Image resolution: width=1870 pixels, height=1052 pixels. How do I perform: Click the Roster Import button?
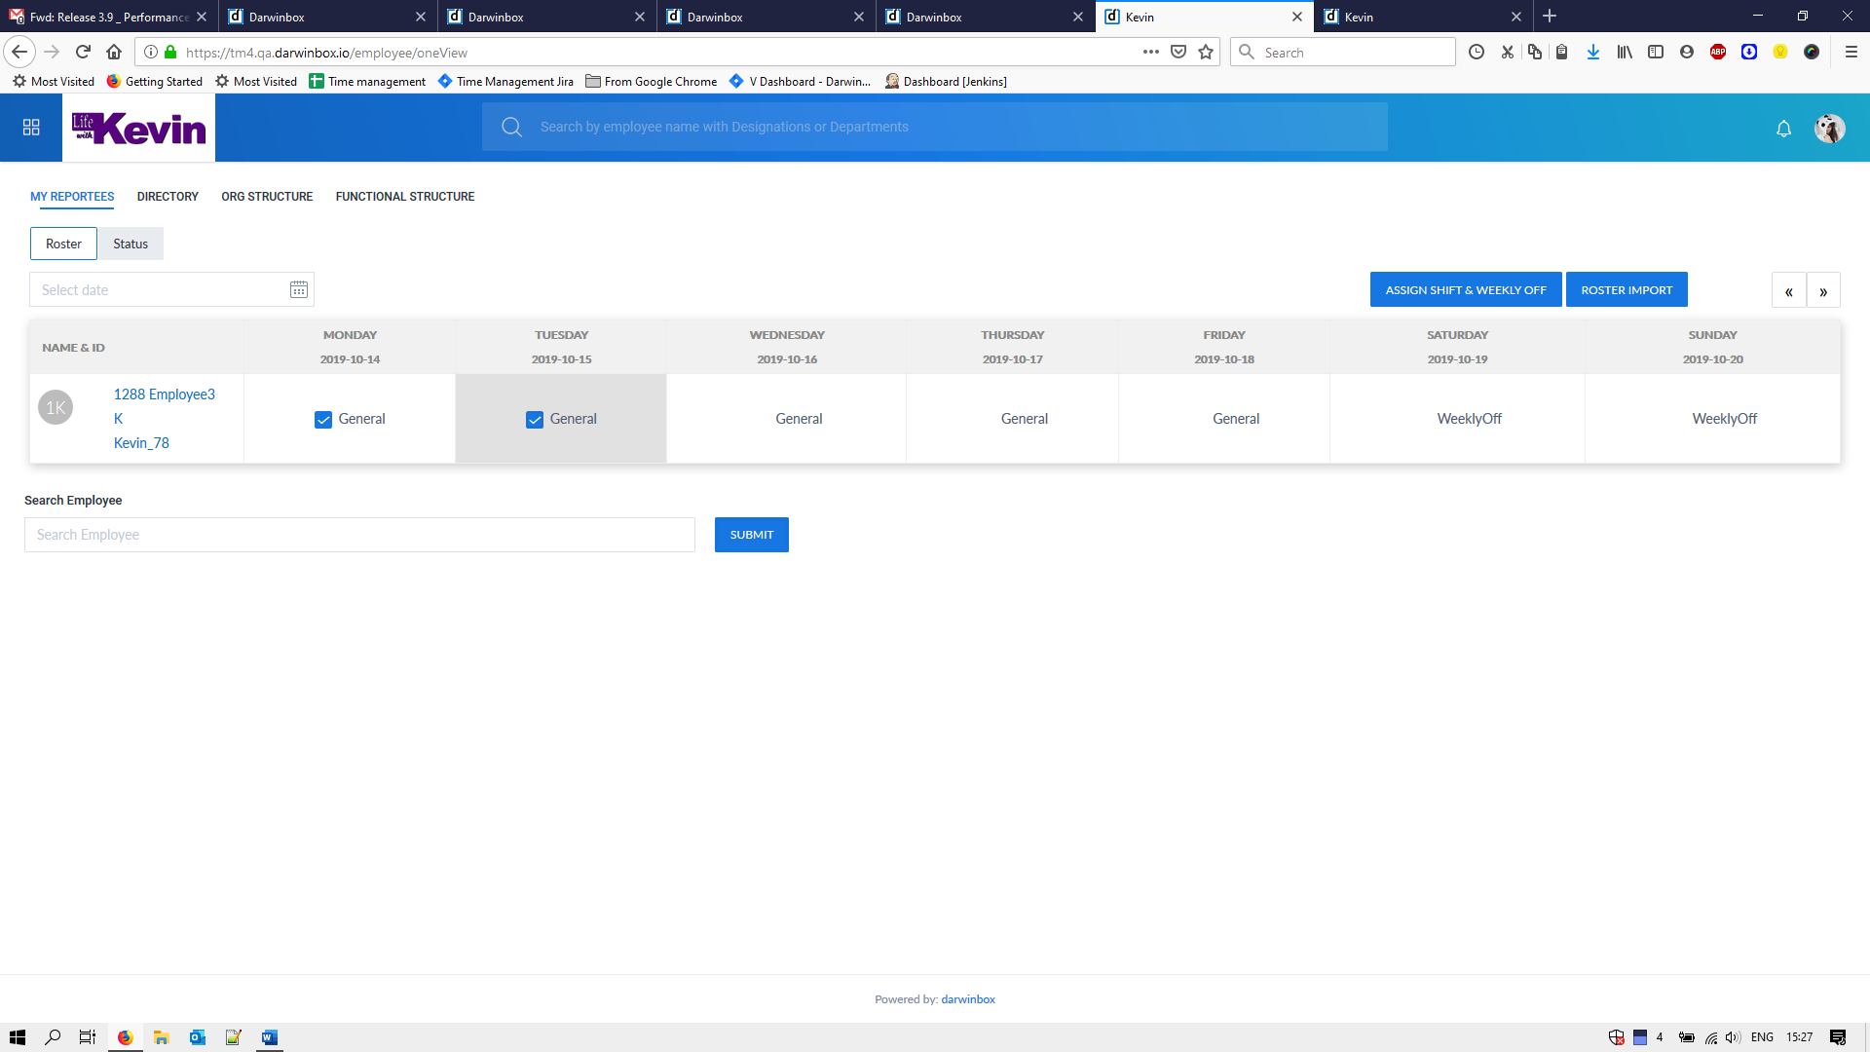pos(1626,290)
